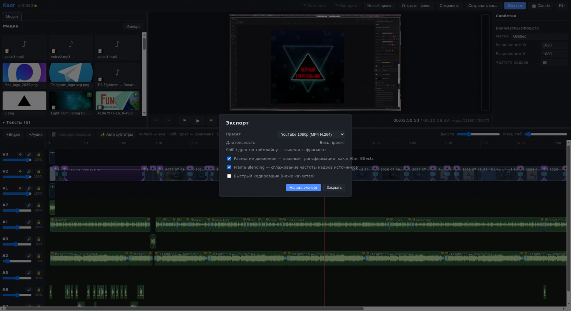Jump to end with skip-forward icon
Viewport: 571px width, 311px height.
pos(212,120)
